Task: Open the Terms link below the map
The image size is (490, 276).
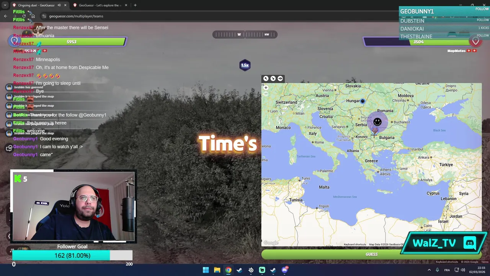Action: coord(485,262)
